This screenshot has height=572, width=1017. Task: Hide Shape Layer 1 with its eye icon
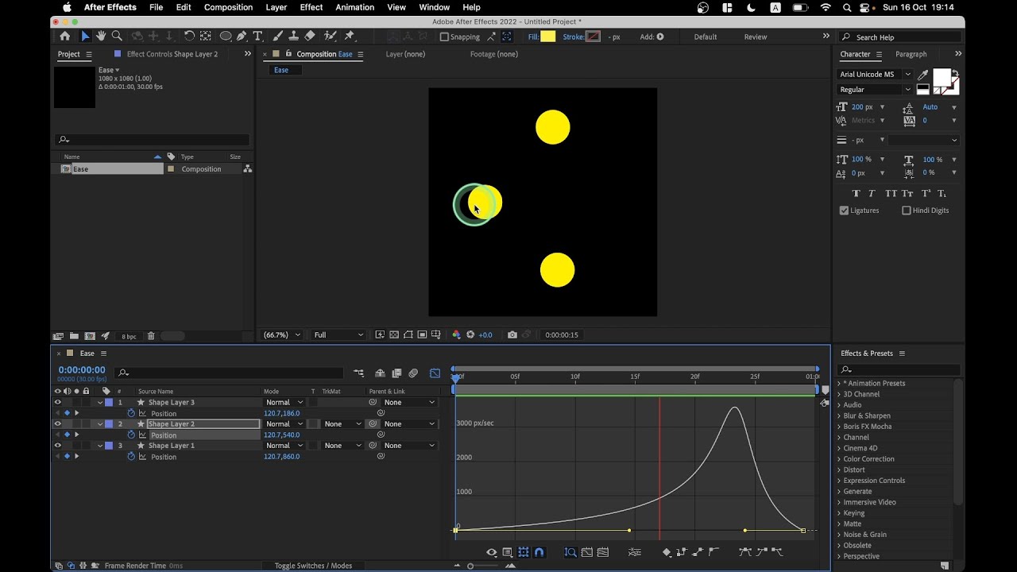(57, 446)
